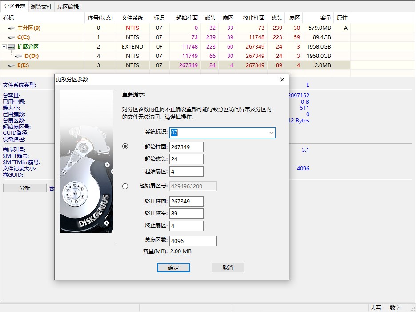Click the red NTFS cell of 主分区(0)

point(132,28)
